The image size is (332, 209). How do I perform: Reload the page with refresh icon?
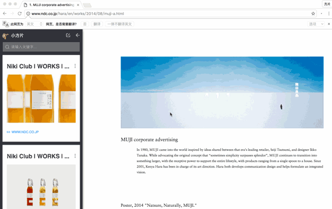[19, 13]
